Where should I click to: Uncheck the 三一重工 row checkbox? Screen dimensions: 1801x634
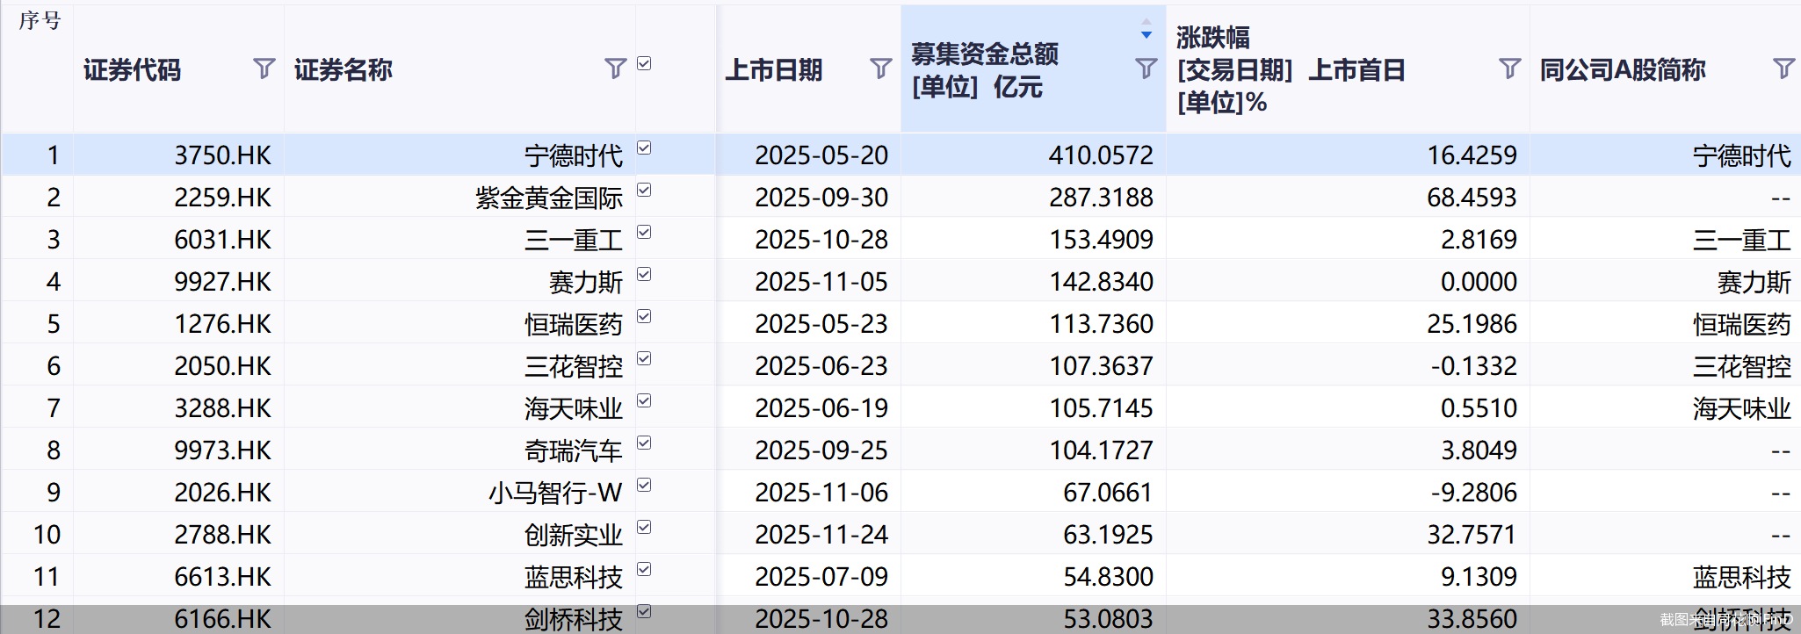coord(644,232)
